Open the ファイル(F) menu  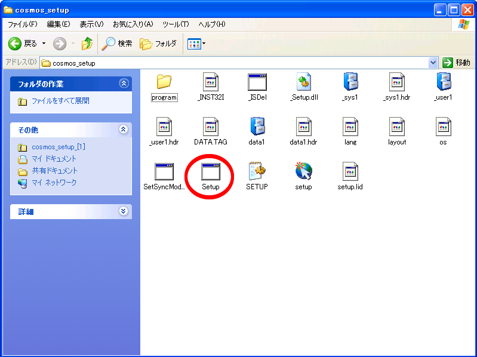(22, 24)
